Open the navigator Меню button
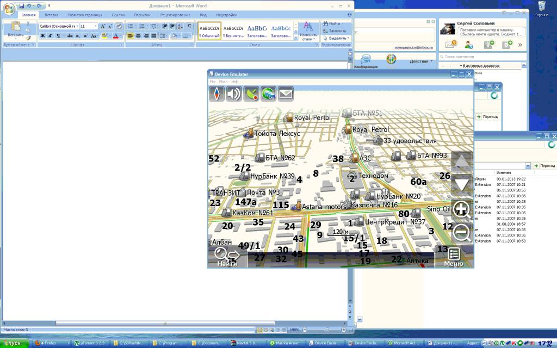Screen dimensions: 557x348 pyautogui.click(x=454, y=257)
